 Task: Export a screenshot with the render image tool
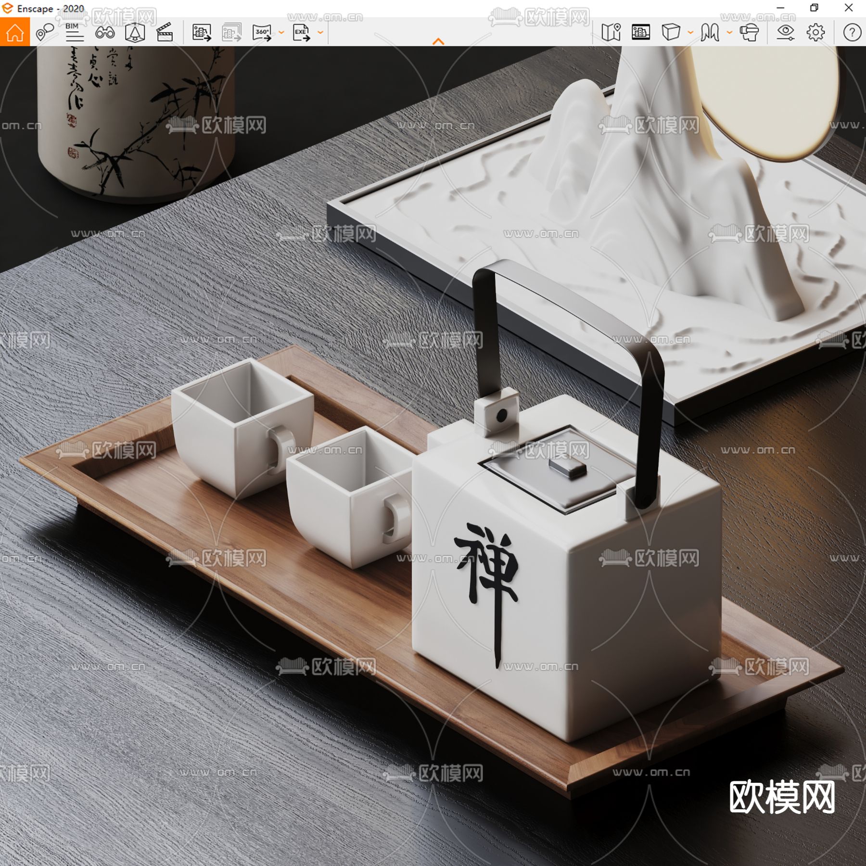[x=202, y=33]
